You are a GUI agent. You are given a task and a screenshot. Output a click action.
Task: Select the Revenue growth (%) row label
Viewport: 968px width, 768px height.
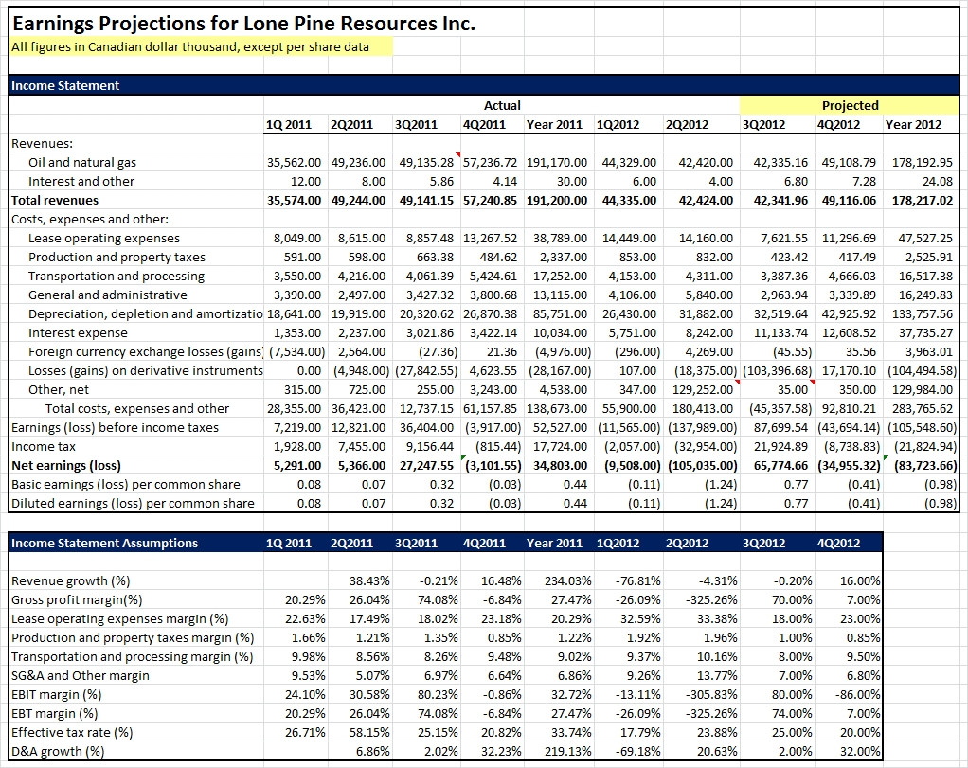70,580
